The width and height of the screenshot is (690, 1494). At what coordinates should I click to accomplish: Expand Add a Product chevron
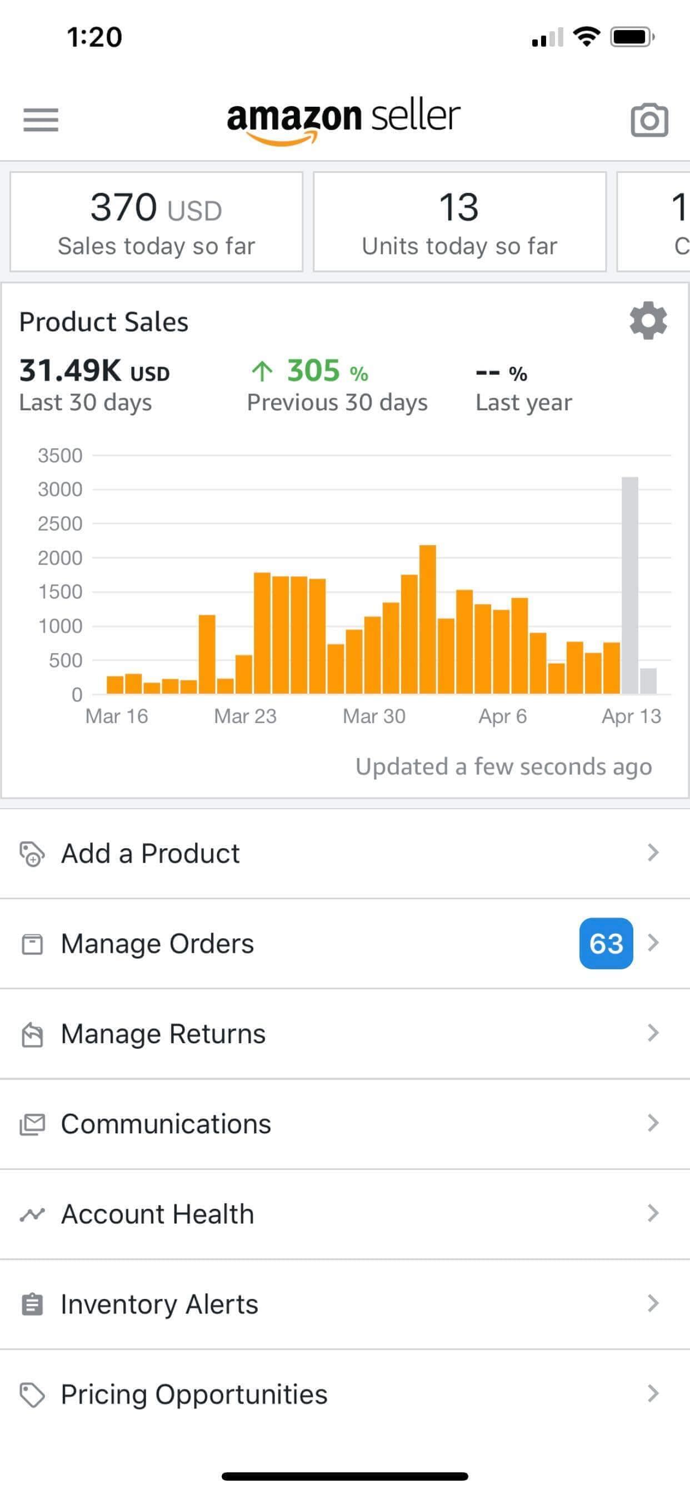click(x=653, y=853)
